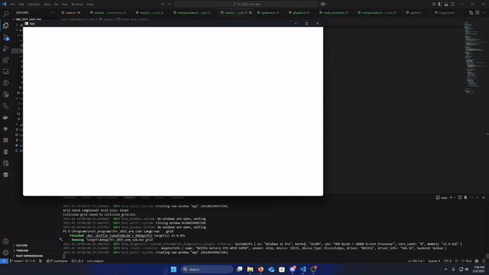Viewport: 489px width, 275px height.
Task: Open terminal panel more actions ellipsis
Action: pyautogui.click(x=471, y=197)
